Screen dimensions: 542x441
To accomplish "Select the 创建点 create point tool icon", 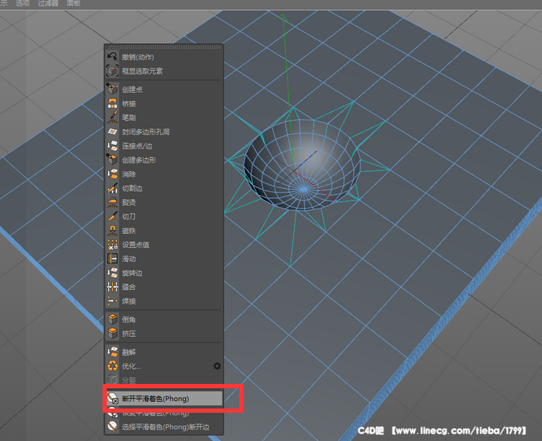I will pyautogui.click(x=112, y=89).
